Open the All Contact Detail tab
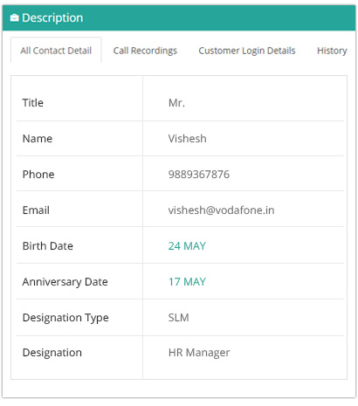Screen dimensions: 358x406 click(x=56, y=51)
